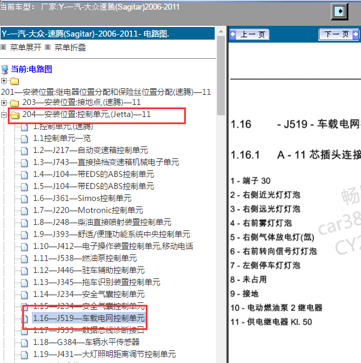Screen dimensions: 361x363
Task: Click page icon of 1.8—J248 item
Action: coord(25,223)
